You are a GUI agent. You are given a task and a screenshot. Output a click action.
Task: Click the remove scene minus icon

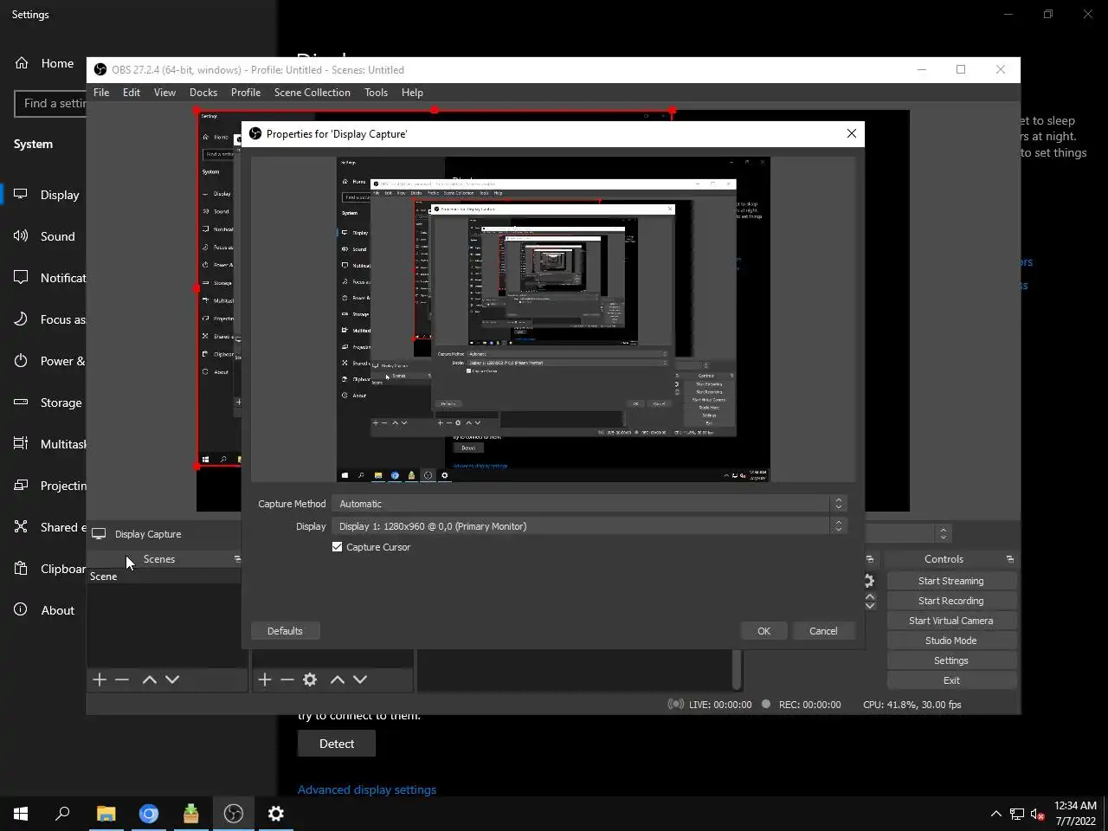click(122, 680)
